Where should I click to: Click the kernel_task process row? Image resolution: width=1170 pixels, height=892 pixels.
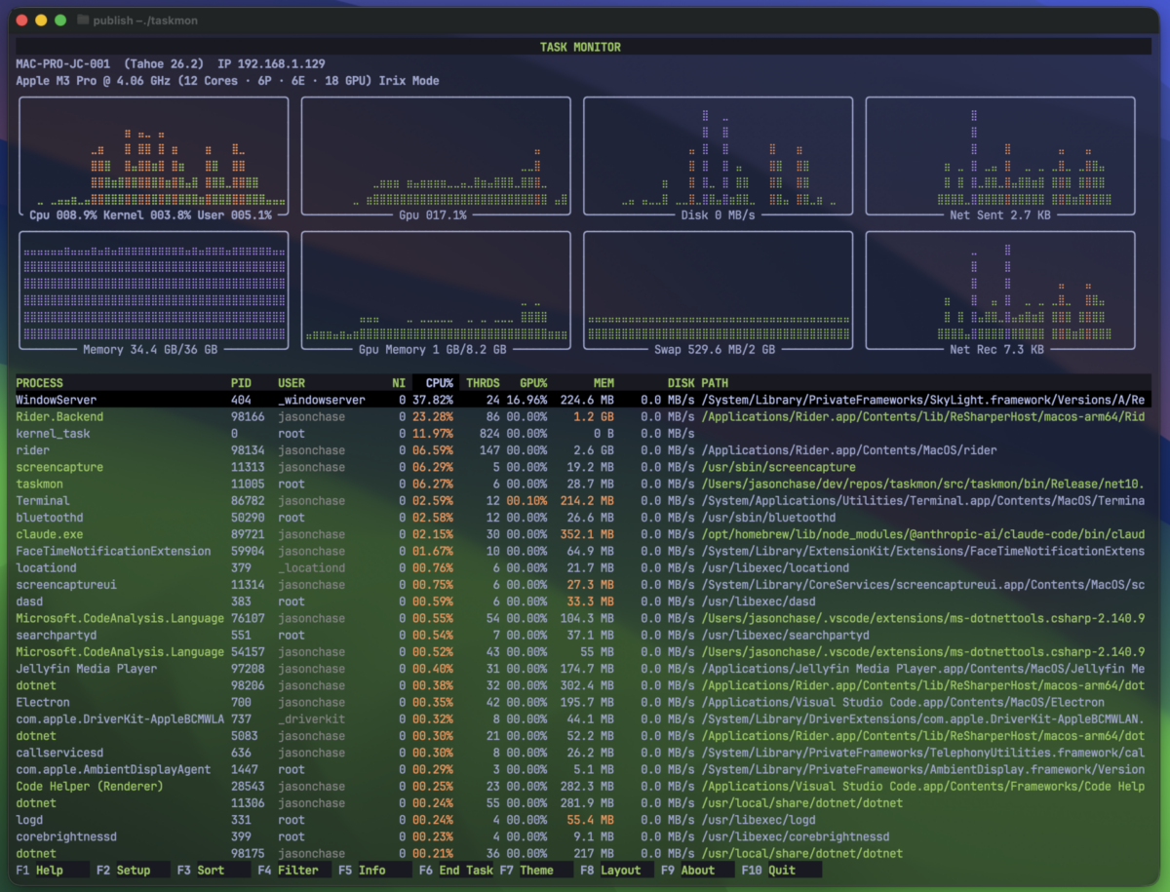click(x=583, y=434)
